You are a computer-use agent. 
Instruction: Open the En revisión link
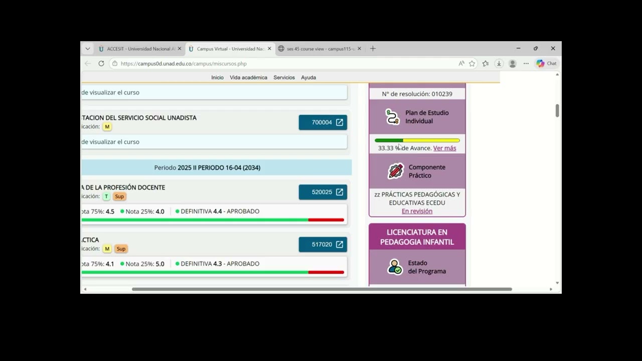click(417, 211)
